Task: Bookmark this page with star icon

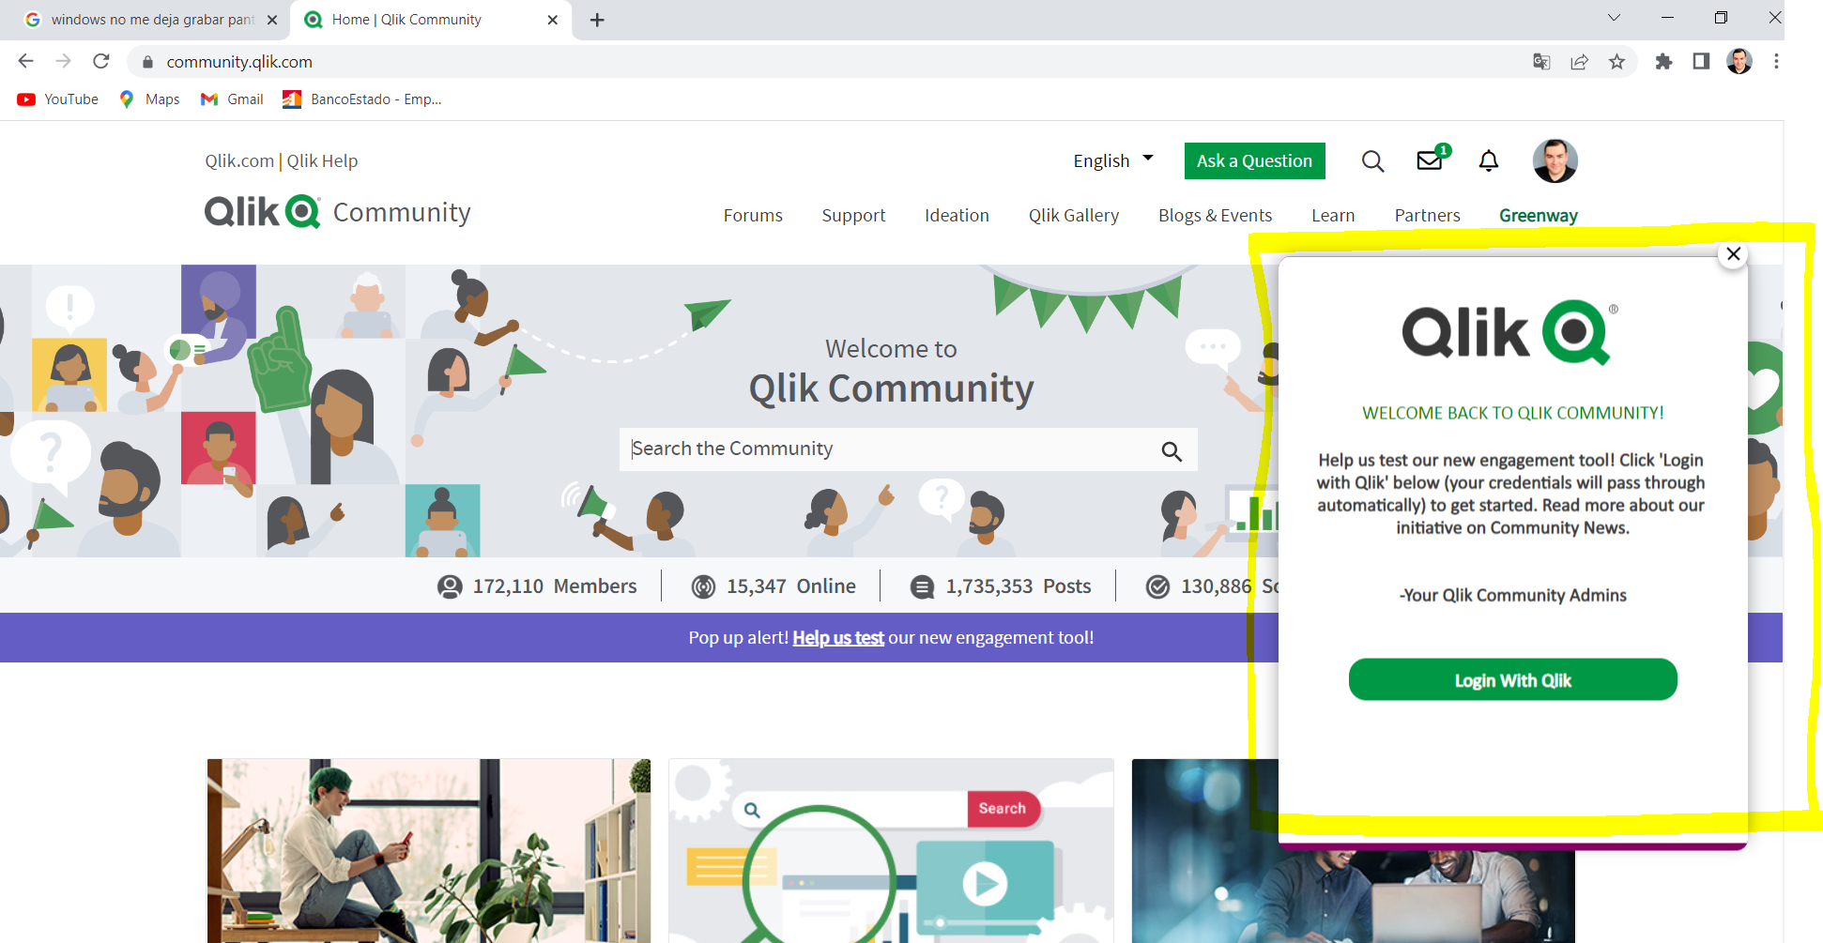Action: (x=1616, y=62)
